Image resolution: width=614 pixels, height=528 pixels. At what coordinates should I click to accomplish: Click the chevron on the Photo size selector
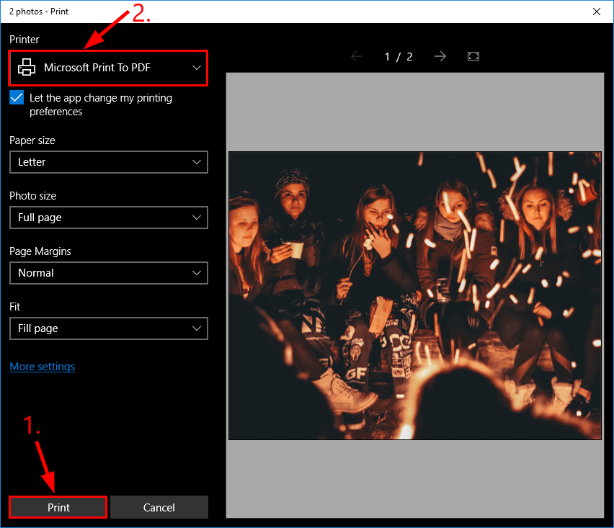[197, 218]
